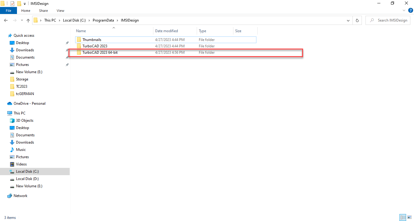The width and height of the screenshot is (414, 221).
Task: Open recent locations dropdown arrow
Action: [x=22, y=20]
